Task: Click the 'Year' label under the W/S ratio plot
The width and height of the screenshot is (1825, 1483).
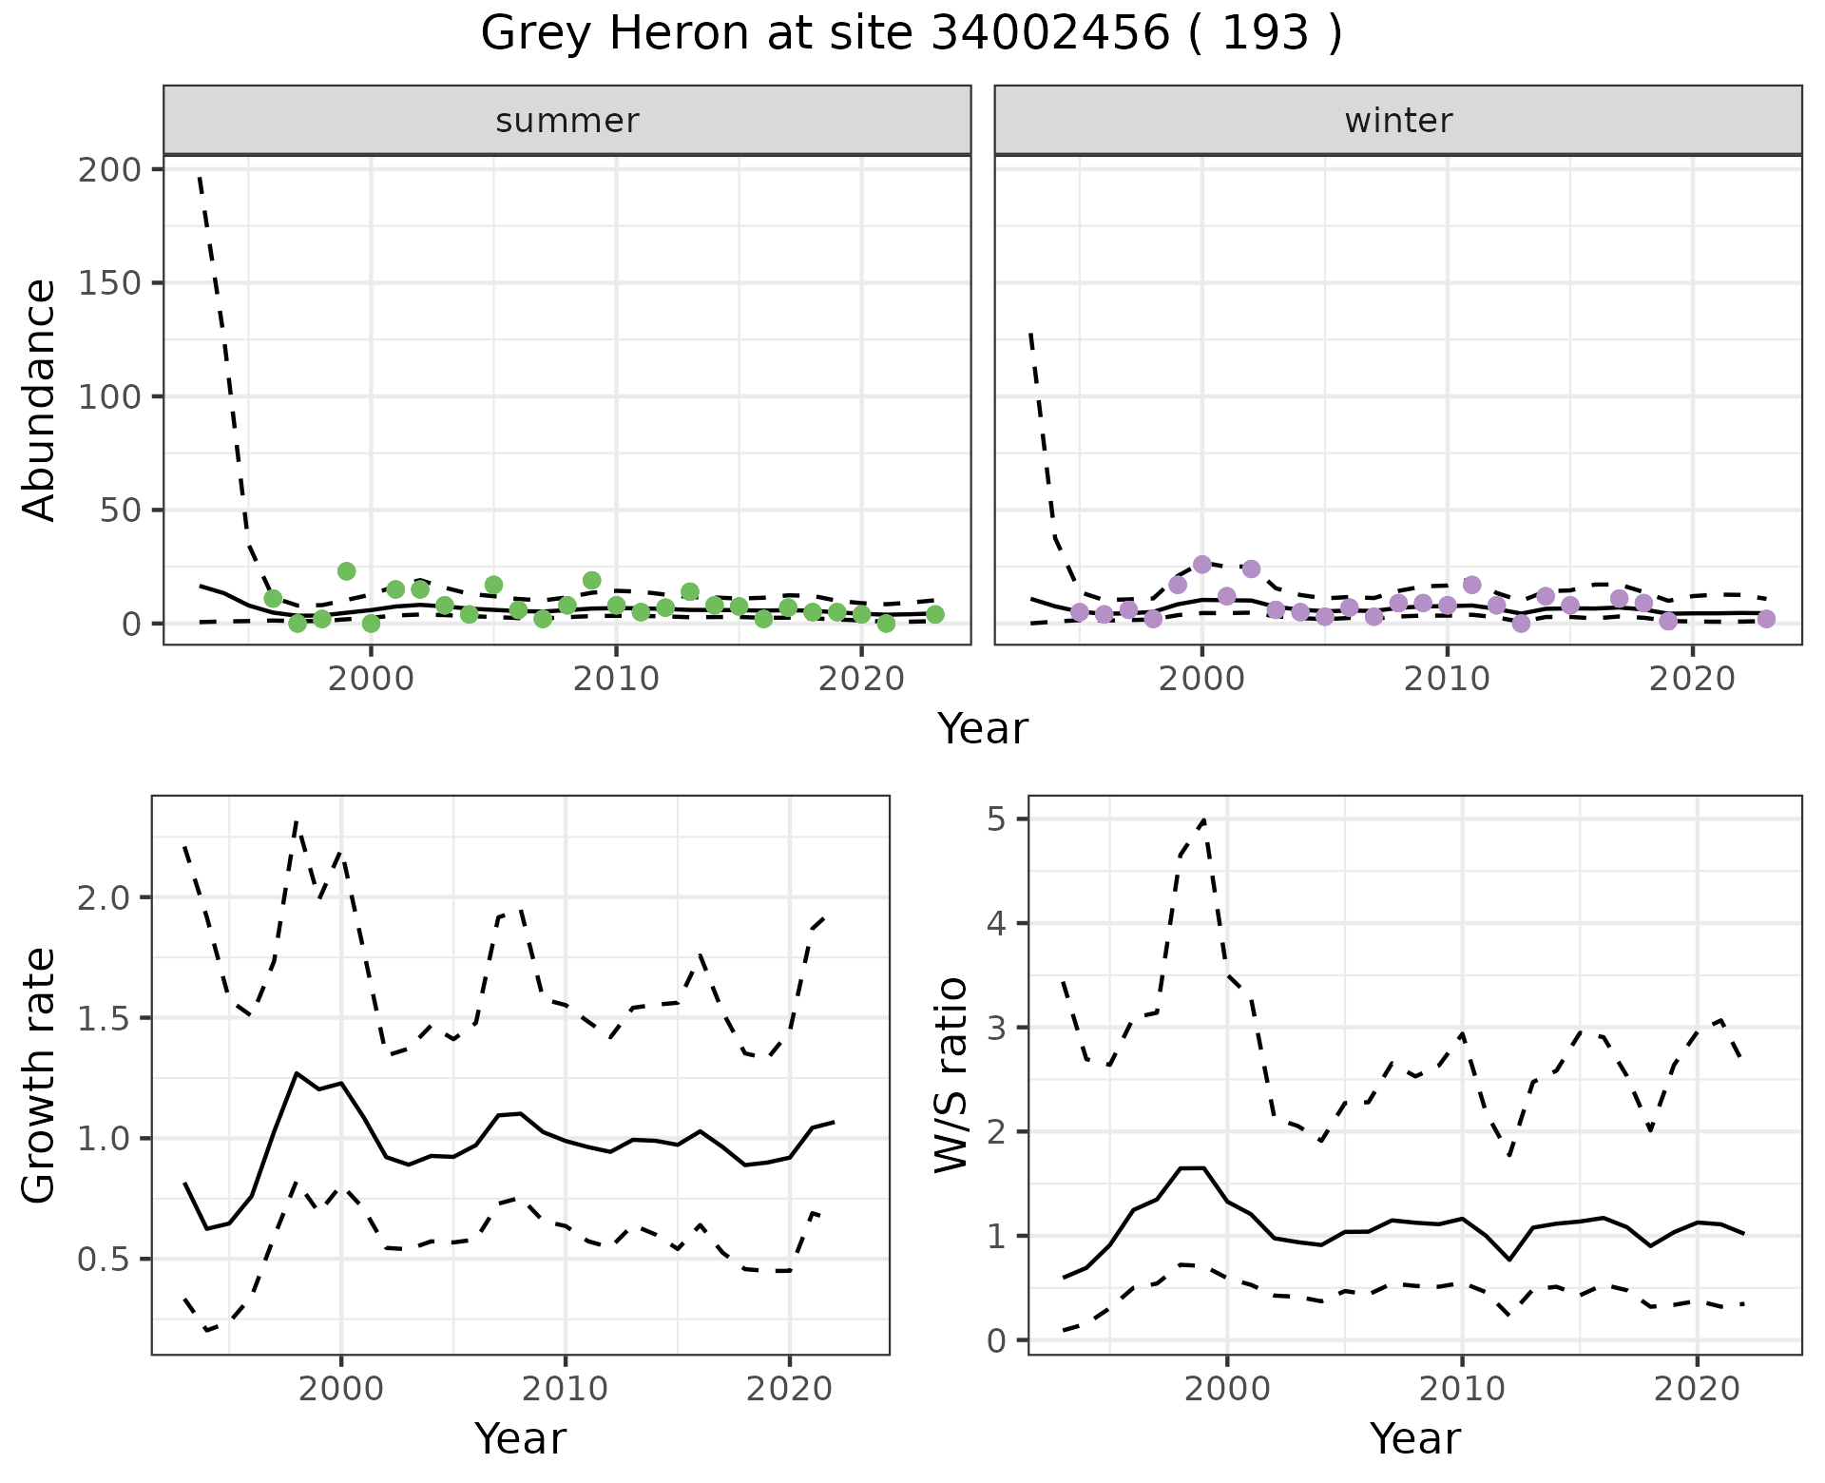Action: (1414, 1438)
